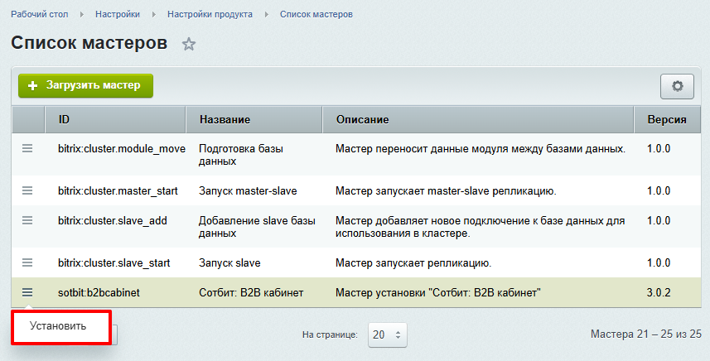The image size is (710, 361).
Task: Select the bitrix:cluster.module_move ID cell
Action: coord(122,149)
